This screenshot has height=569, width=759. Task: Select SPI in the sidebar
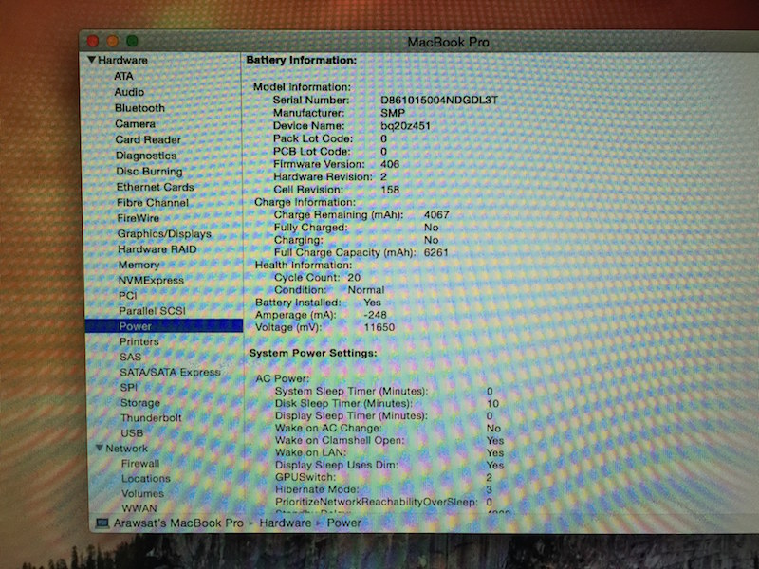[x=129, y=388]
